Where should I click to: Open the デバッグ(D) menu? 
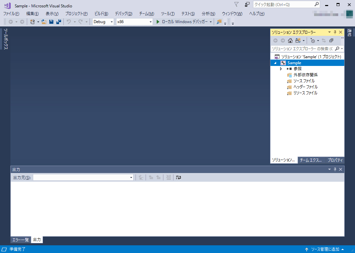pos(123,13)
